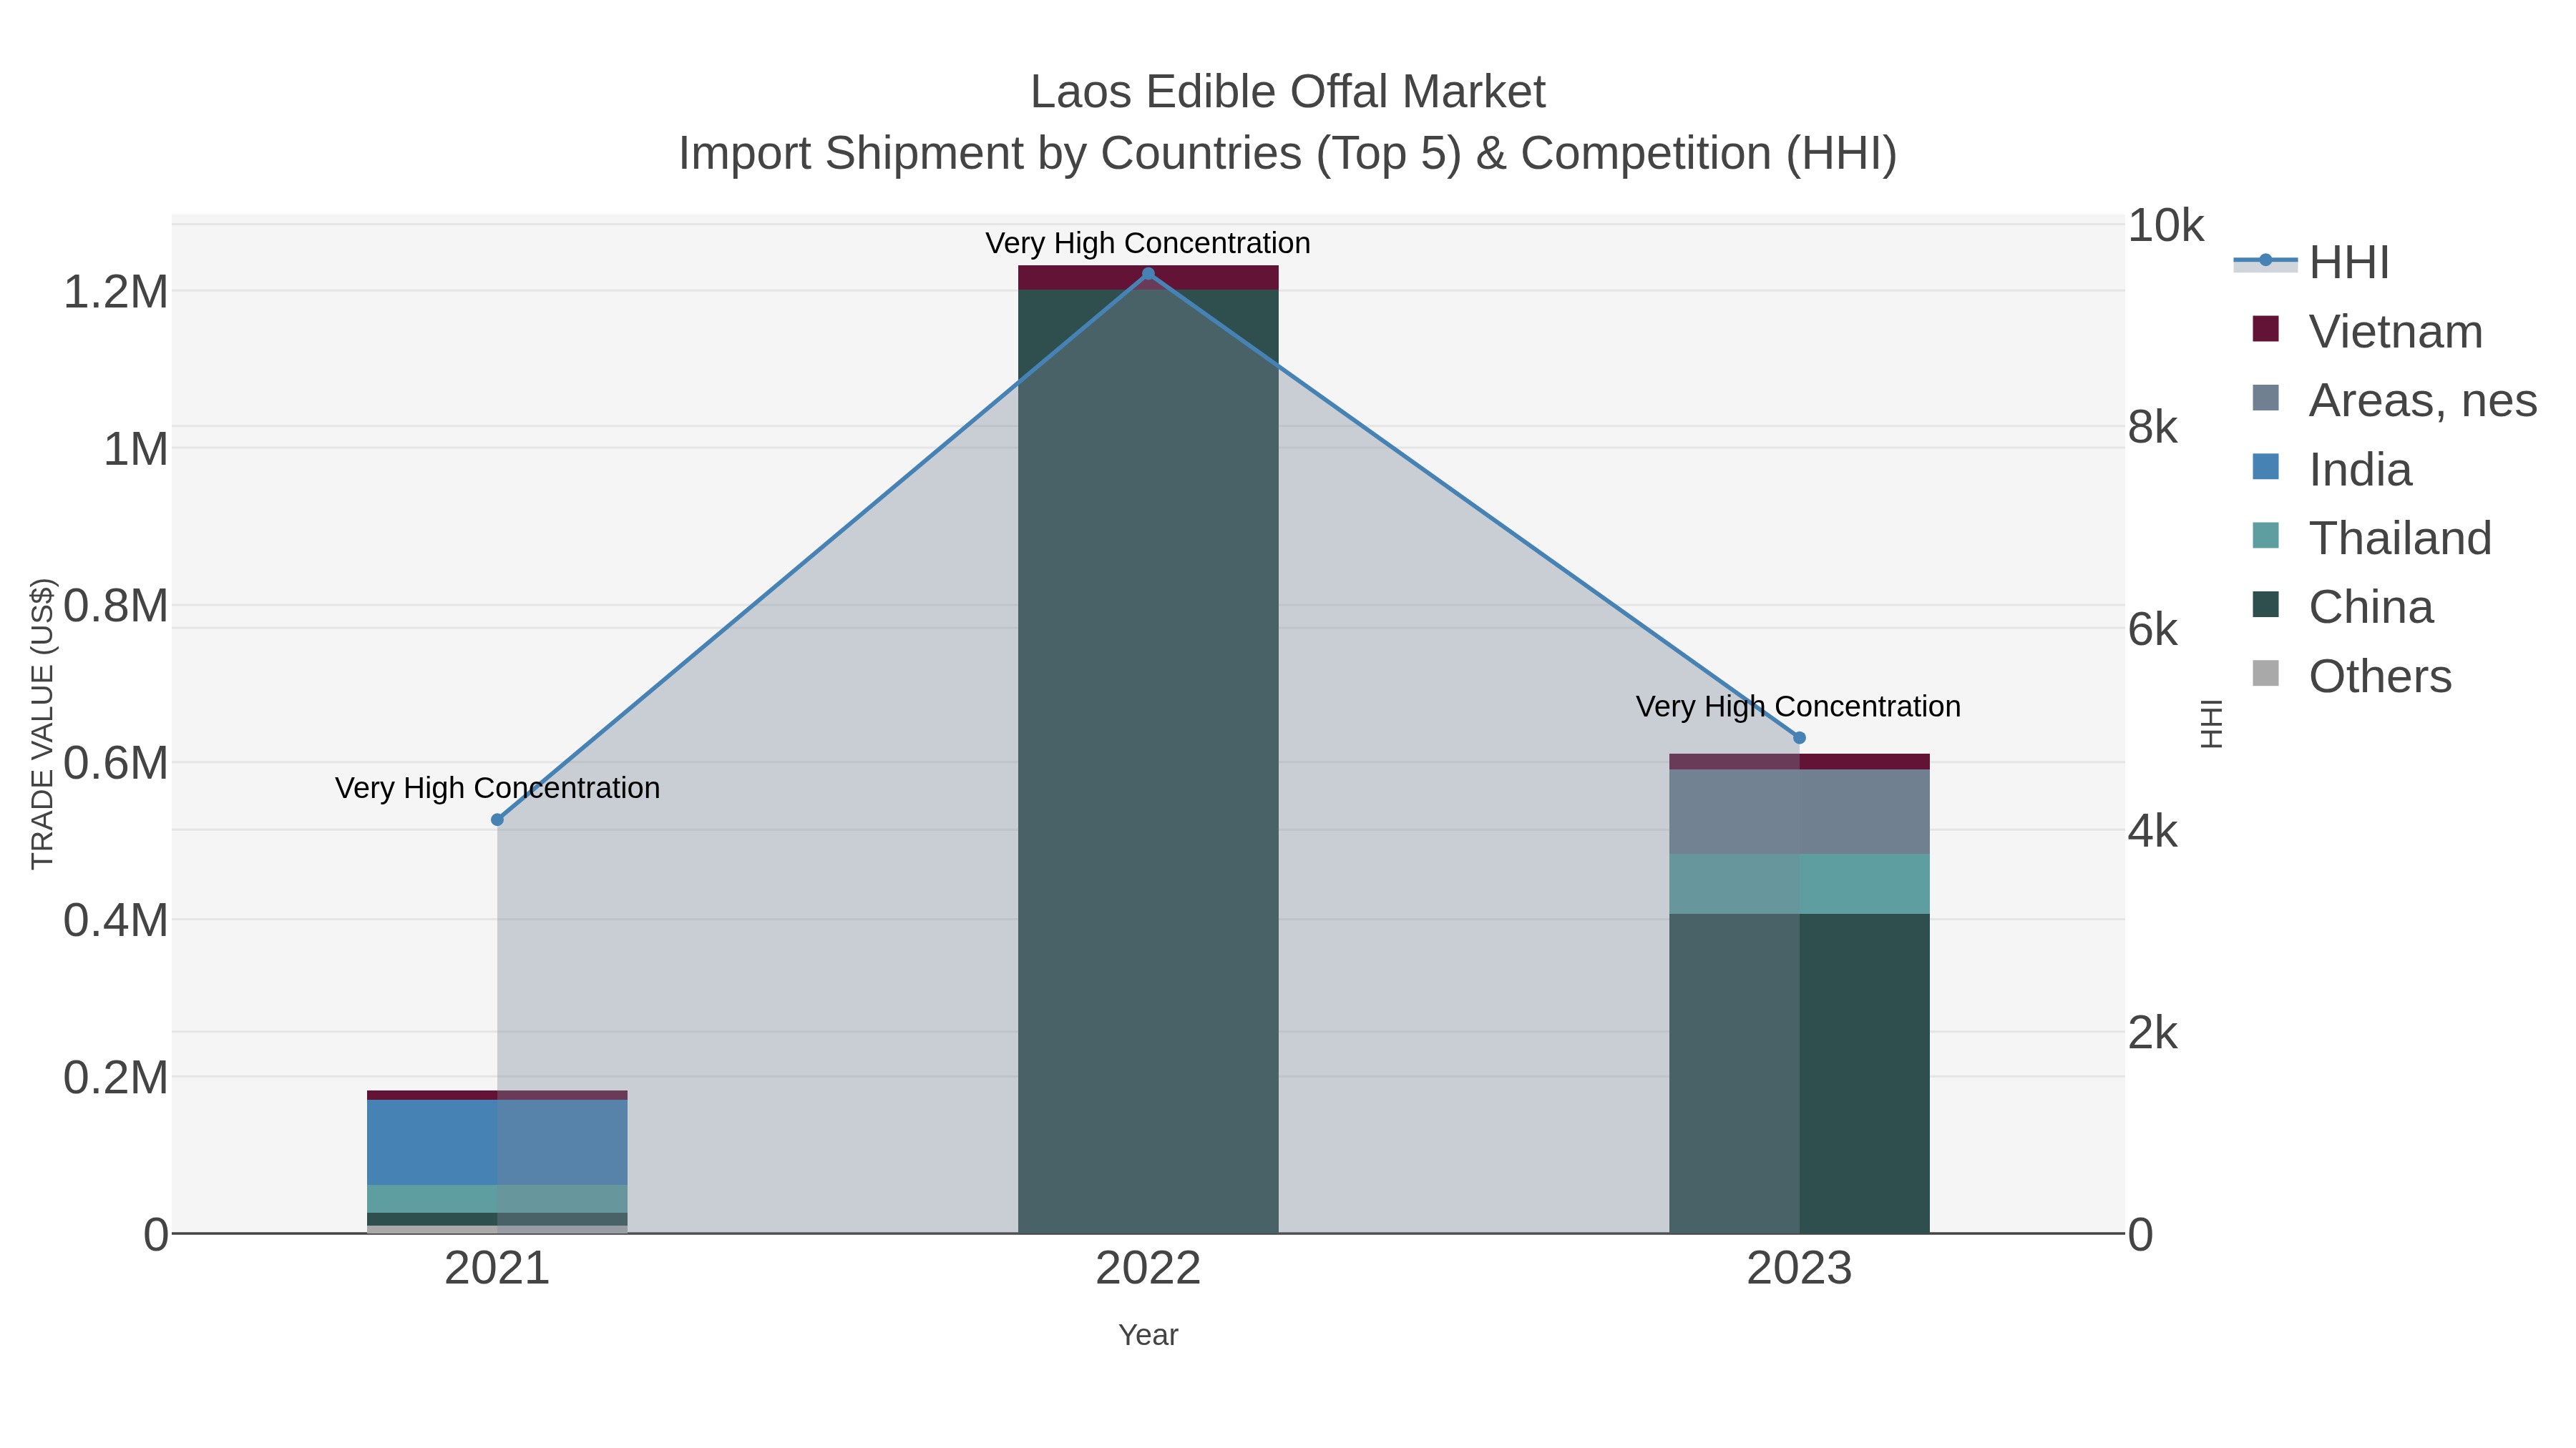Click the 'Year' x-axis title

(x=1148, y=1335)
